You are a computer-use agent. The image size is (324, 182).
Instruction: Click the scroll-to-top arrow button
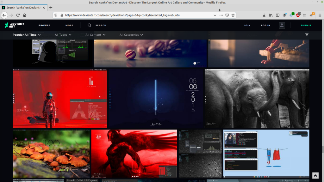click(315, 175)
